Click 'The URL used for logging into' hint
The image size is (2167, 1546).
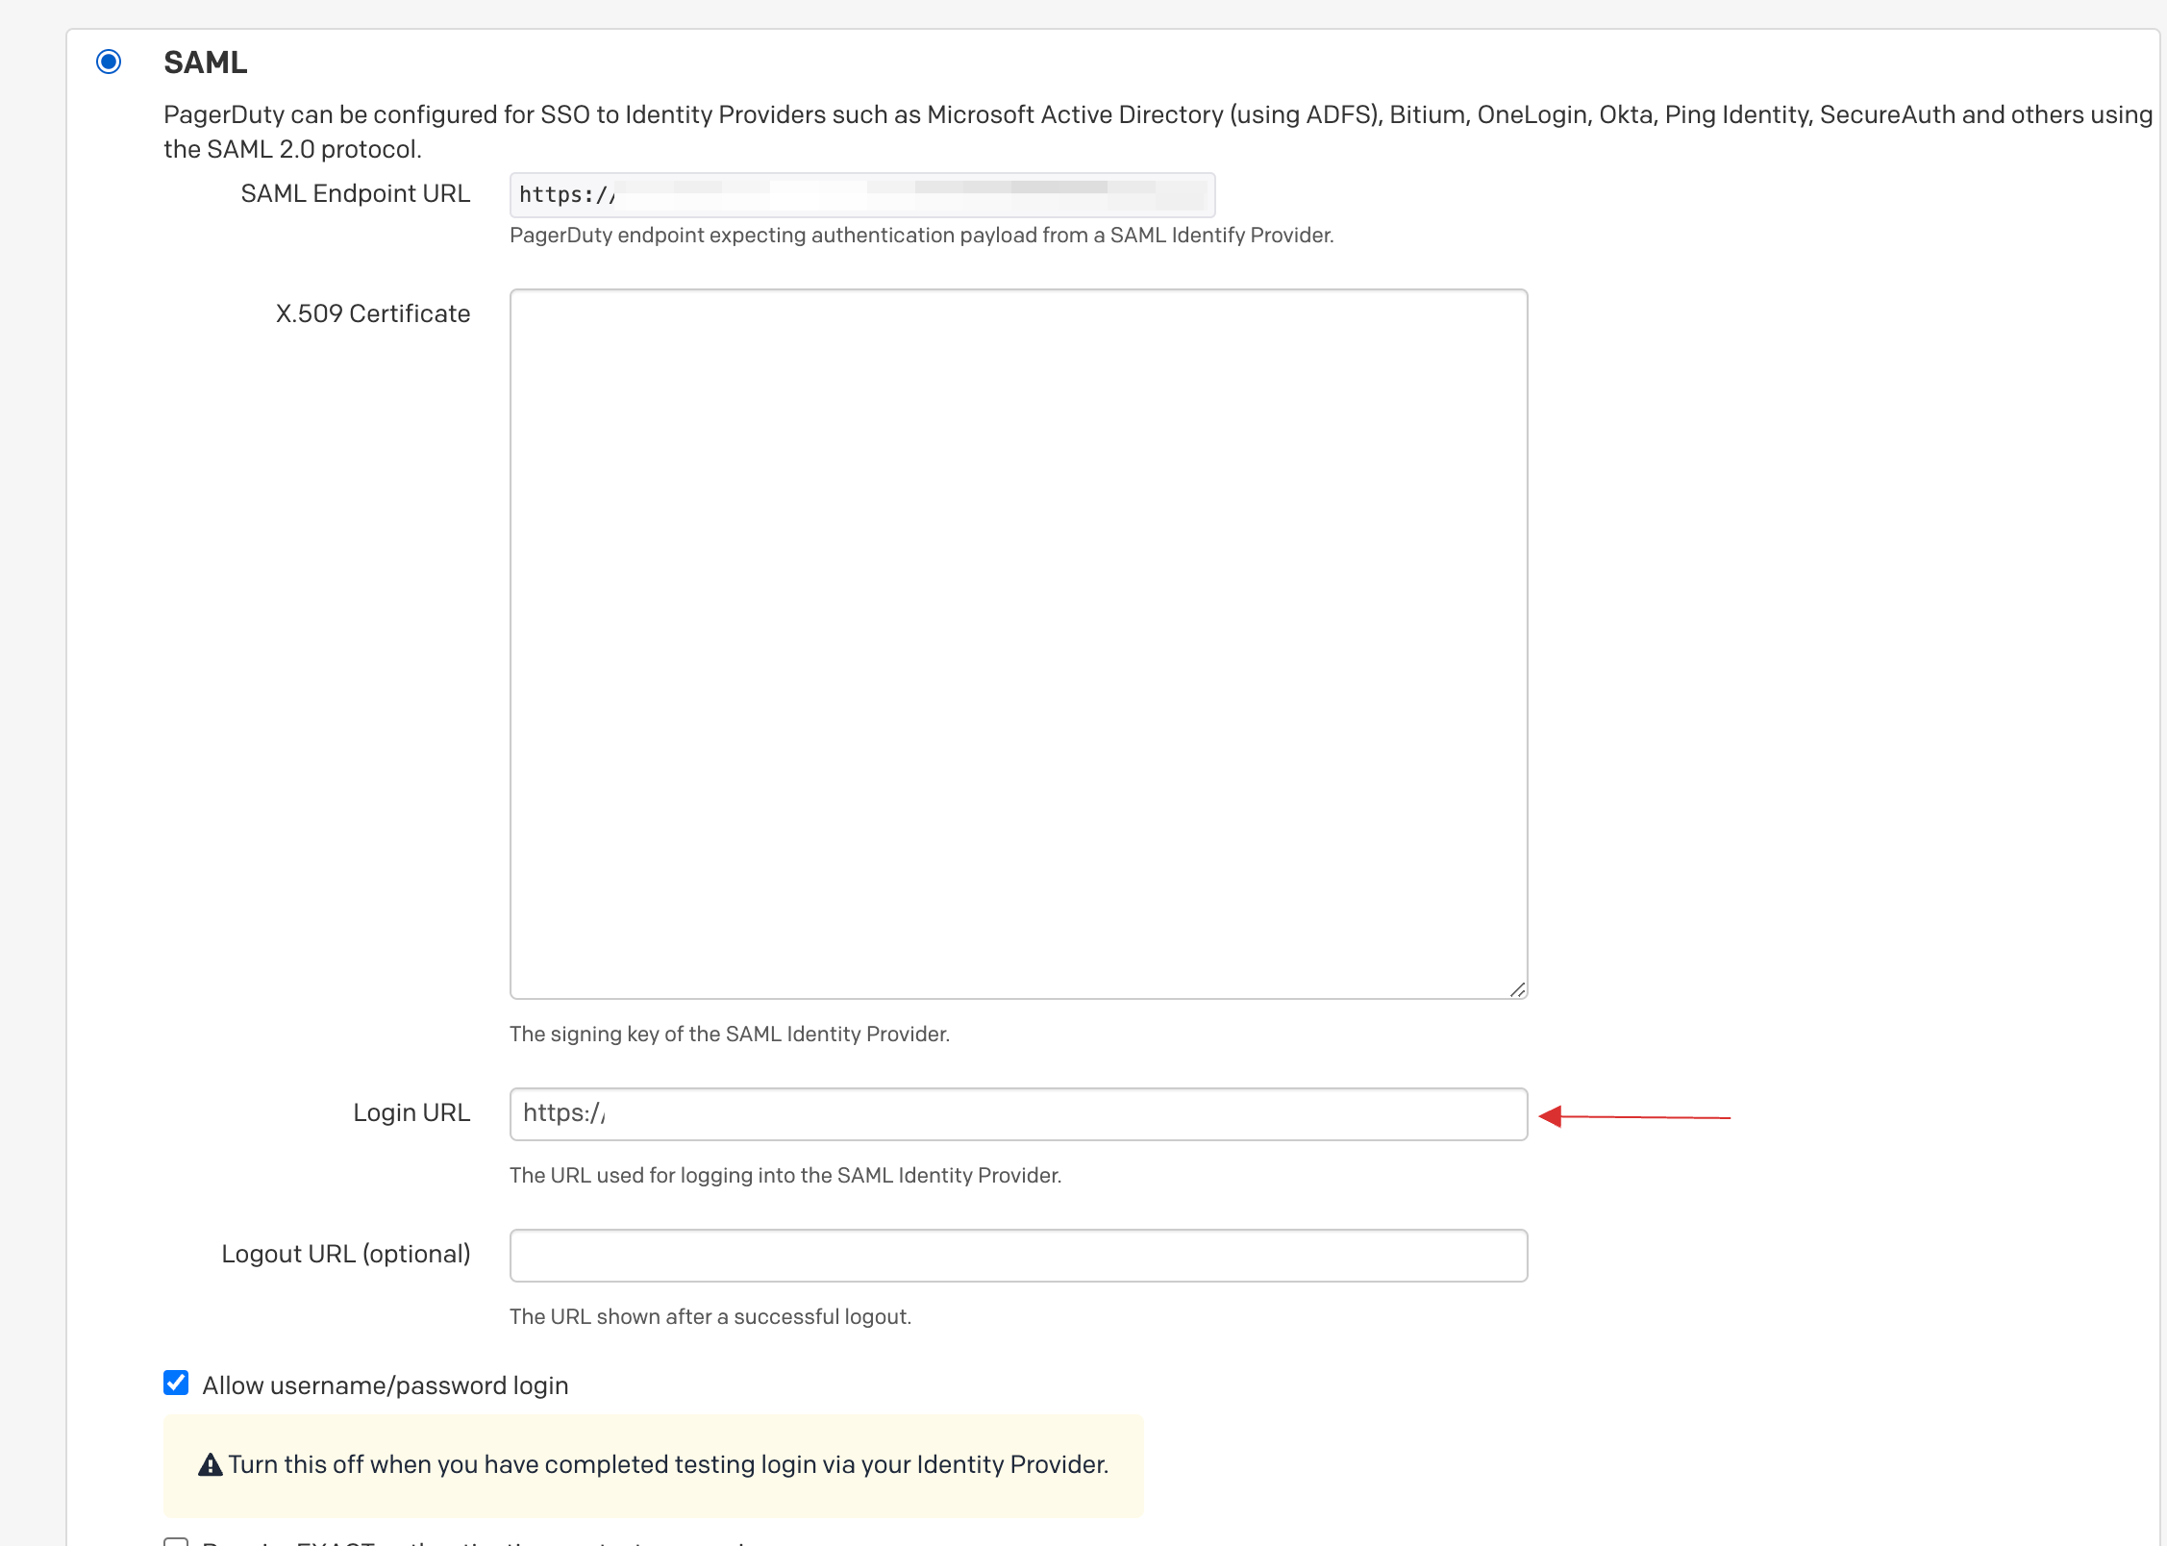tap(785, 1175)
